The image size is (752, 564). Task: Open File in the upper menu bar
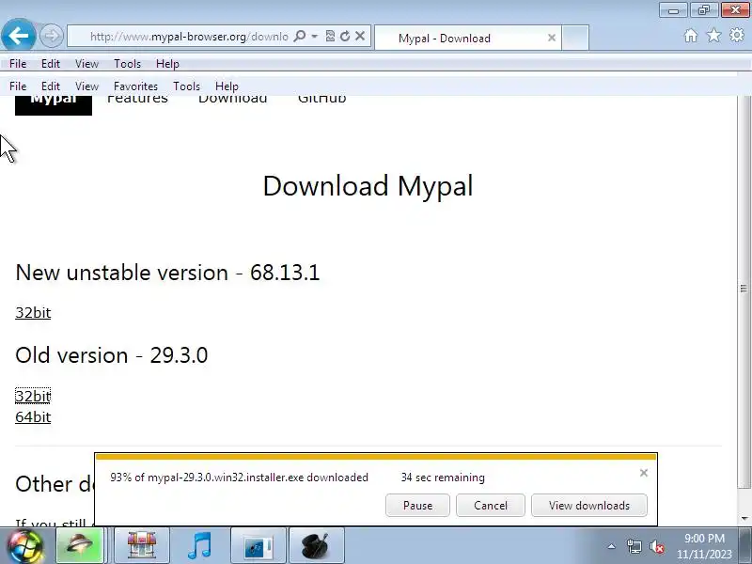click(18, 63)
